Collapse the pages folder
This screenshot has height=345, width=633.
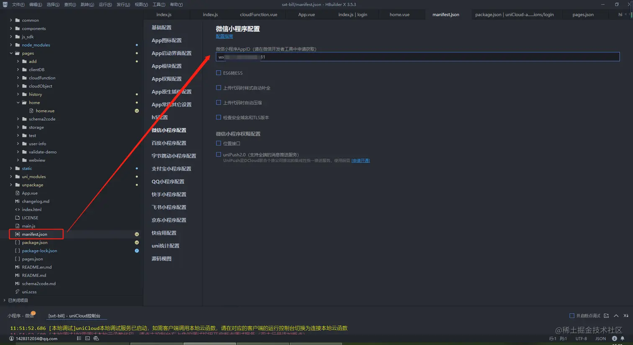[11, 53]
